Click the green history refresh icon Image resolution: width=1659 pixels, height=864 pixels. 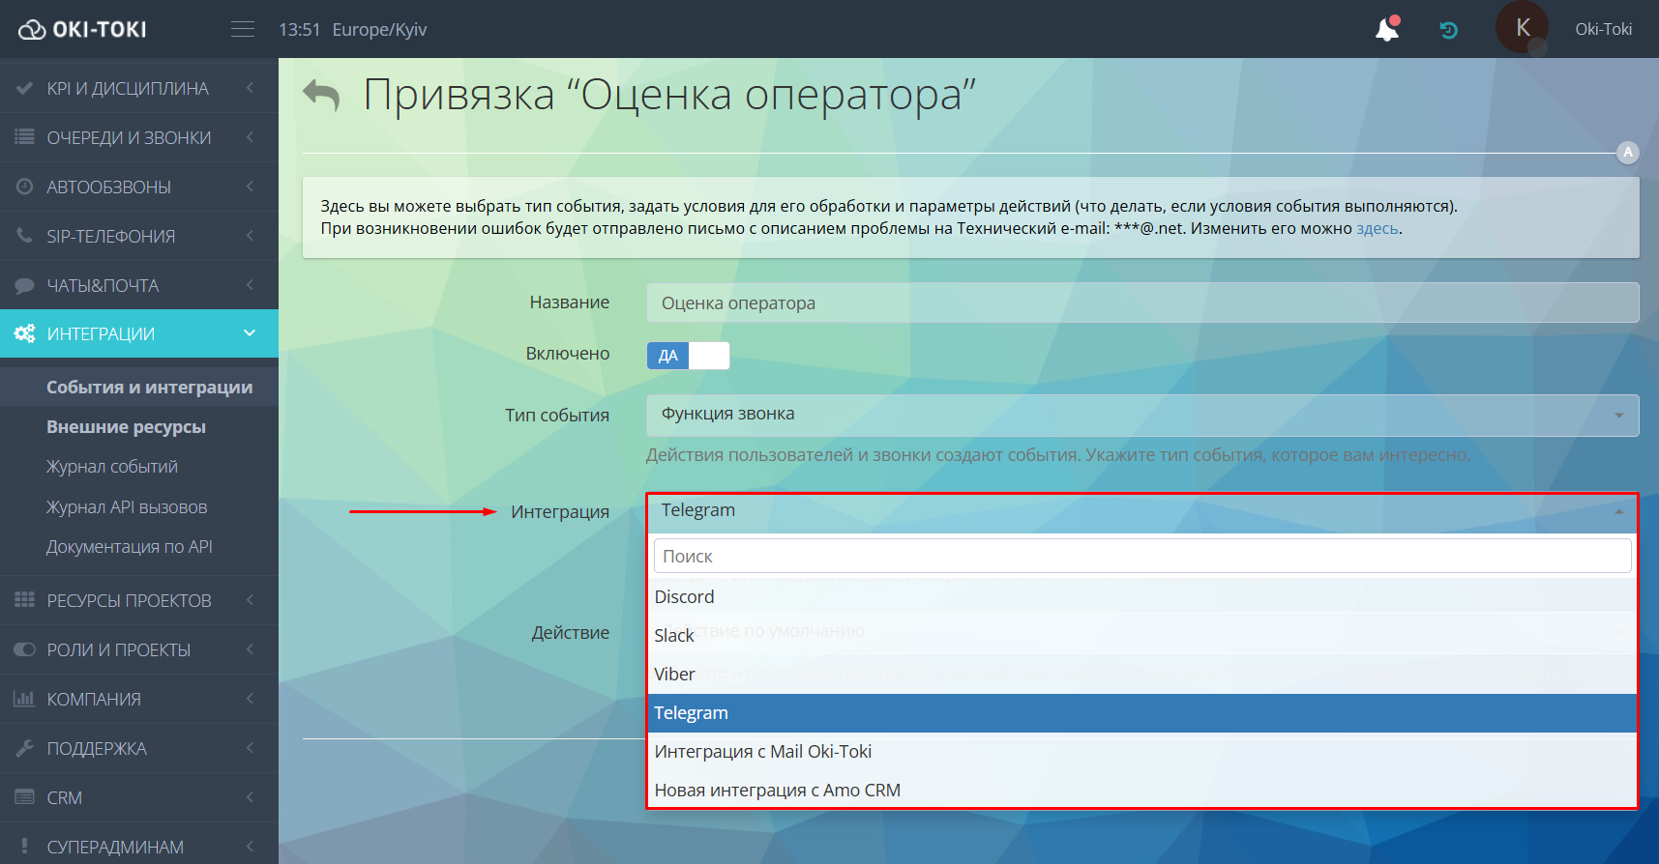1448,30
